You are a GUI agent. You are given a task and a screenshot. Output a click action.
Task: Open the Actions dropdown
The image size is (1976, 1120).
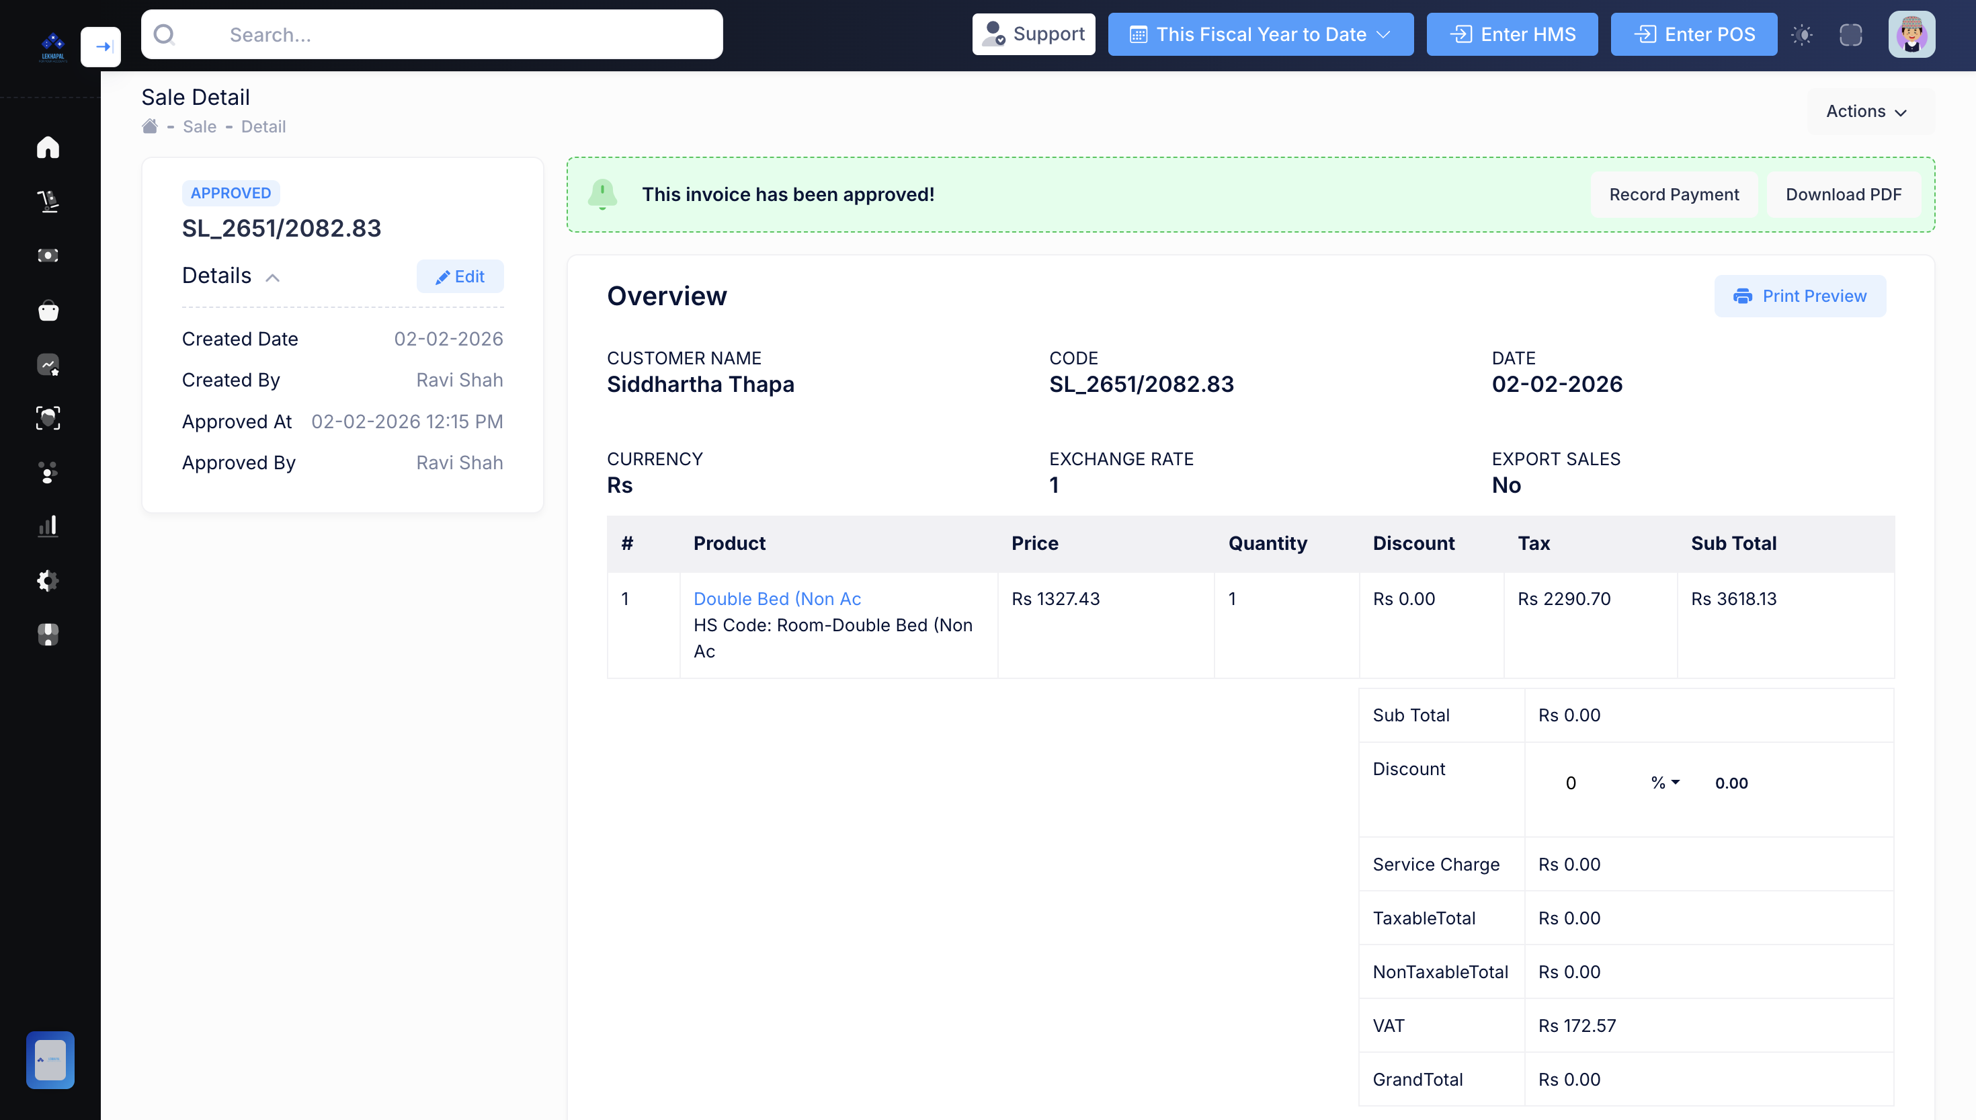pyautogui.click(x=1866, y=112)
